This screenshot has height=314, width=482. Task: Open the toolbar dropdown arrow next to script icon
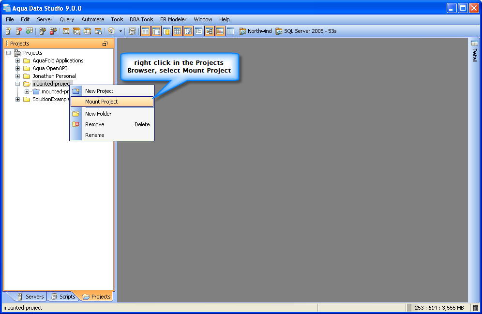point(120,31)
